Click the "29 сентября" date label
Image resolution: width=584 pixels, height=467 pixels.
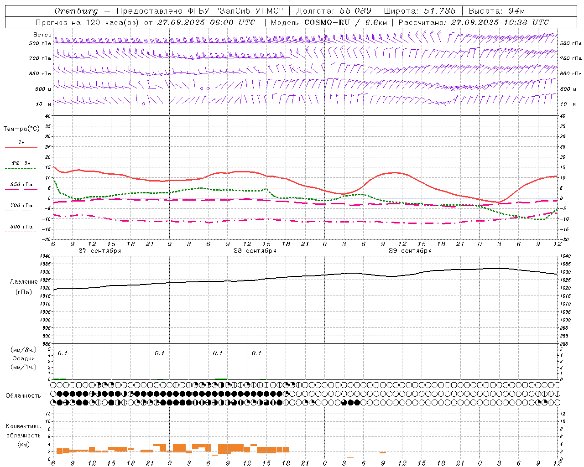pos(410,251)
